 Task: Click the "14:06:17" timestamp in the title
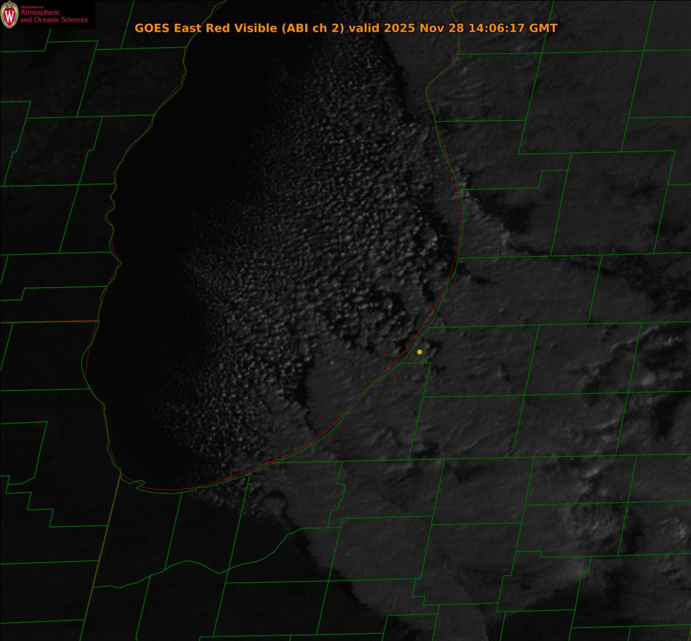(x=496, y=28)
